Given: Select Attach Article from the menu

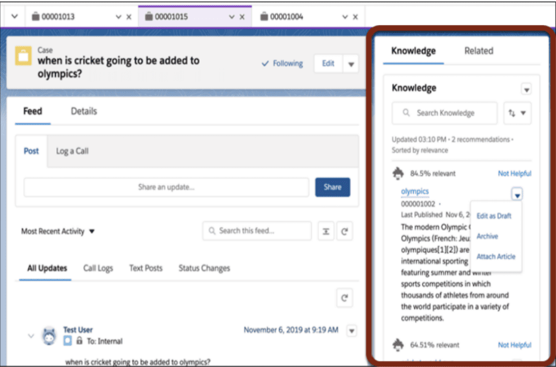Looking at the screenshot, I should (496, 256).
